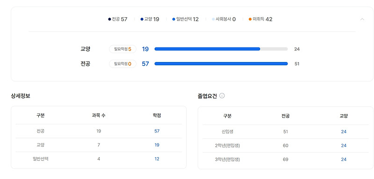Click the 일반선택 legend dot
The image size is (374, 179).
(173, 19)
